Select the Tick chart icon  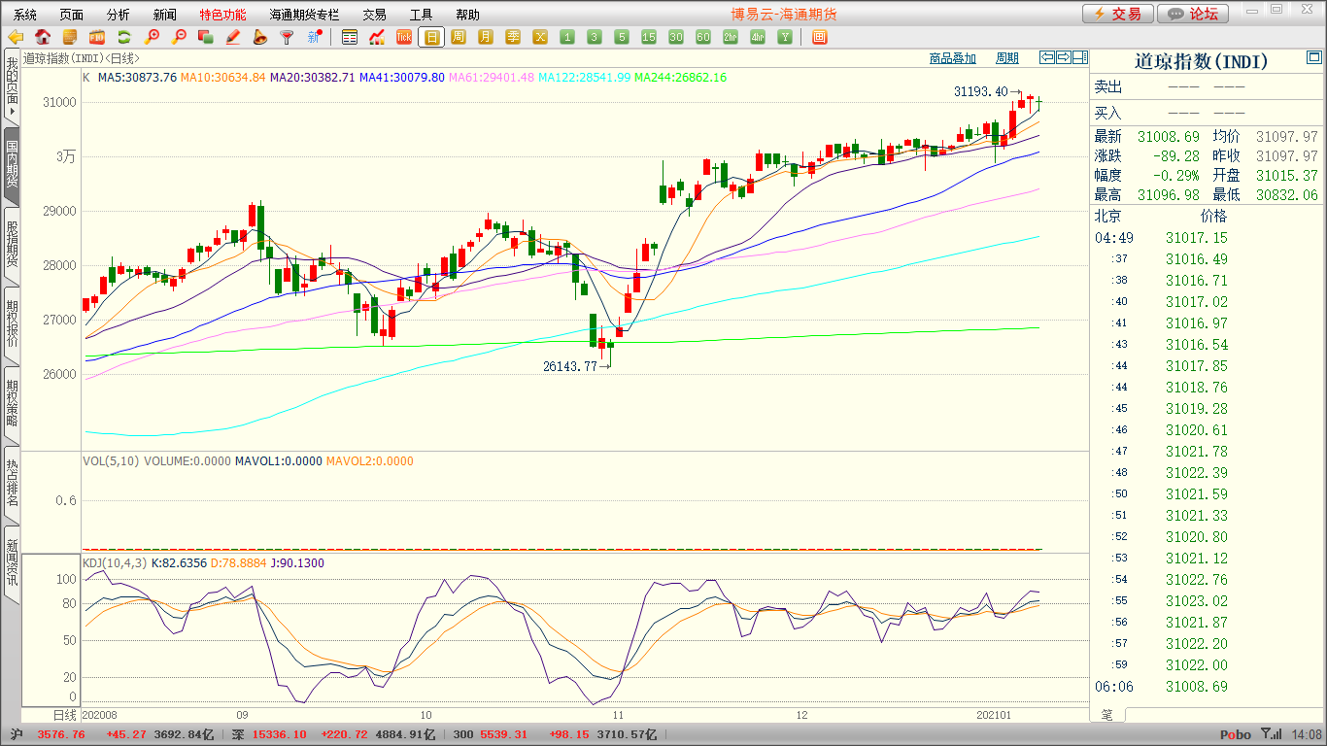tap(404, 37)
